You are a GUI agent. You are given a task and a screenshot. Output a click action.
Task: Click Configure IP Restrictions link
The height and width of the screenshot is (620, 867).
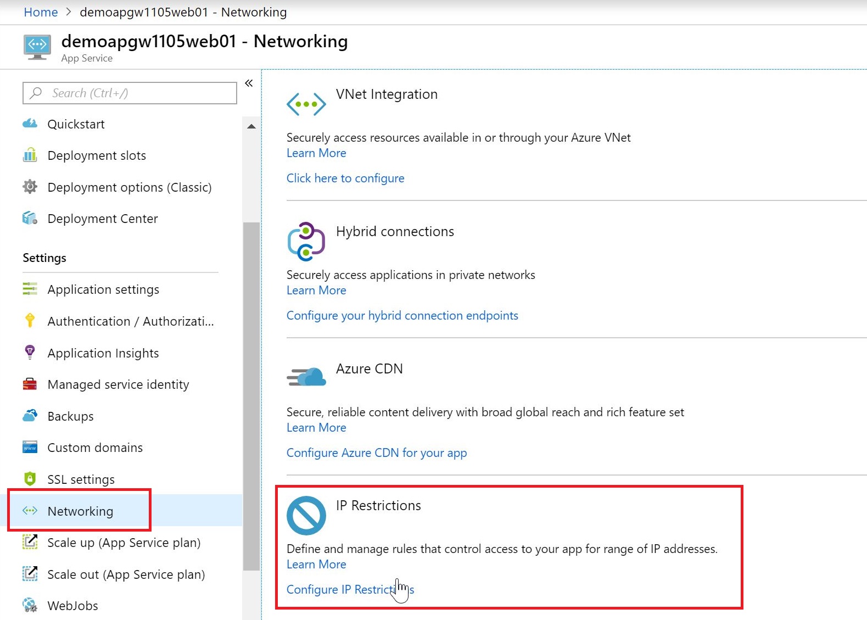click(x=350, y=590)
